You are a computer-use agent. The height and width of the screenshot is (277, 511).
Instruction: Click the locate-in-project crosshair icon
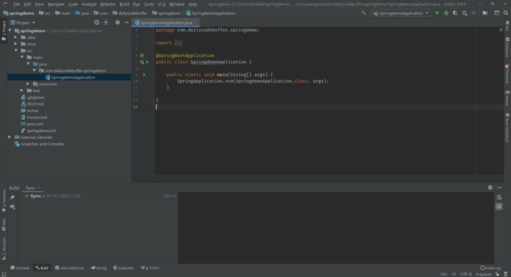(97, 22)
